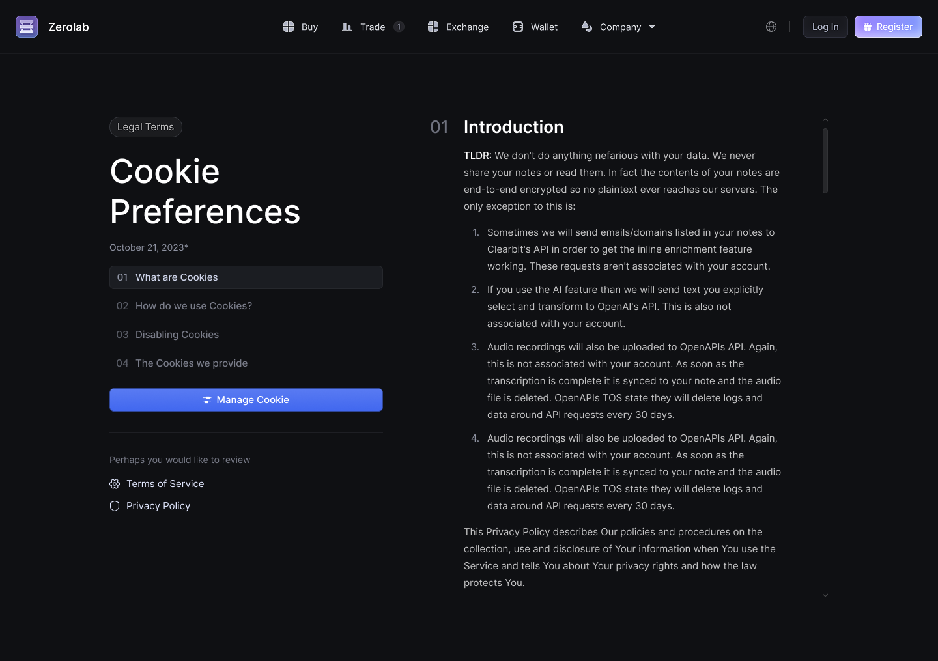Open the Clearbit's API link
This screenshot has width=938, height=661.
(x=517, y=249)
